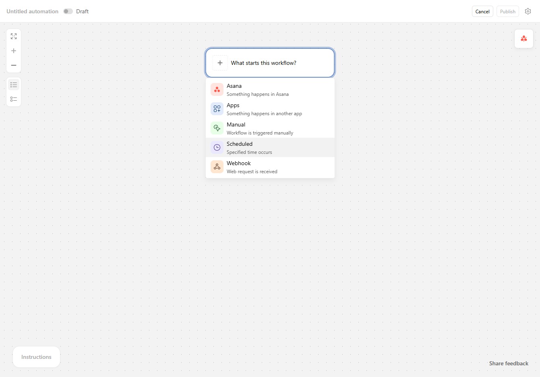Choose Apps as workflow trigger
Viewport: 540px width, 377px height.
[270, 109]
